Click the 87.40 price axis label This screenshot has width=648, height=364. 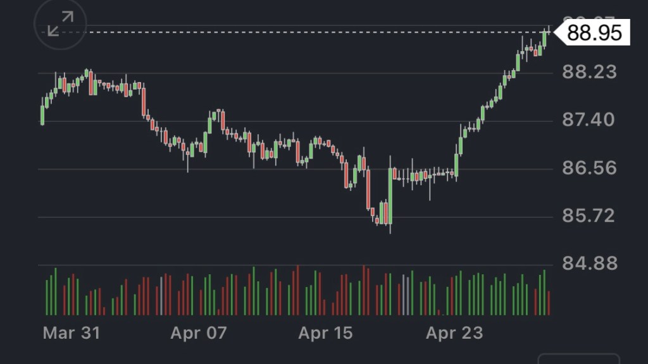(589, 119)
